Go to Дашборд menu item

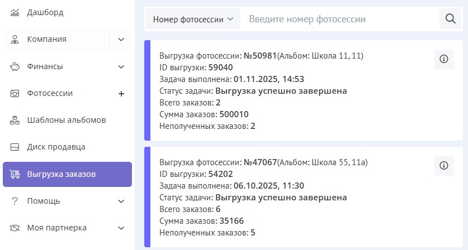click(45, 12)
